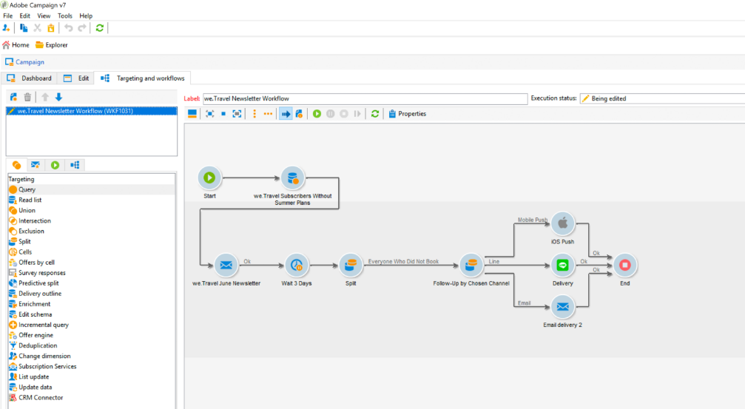This screenshot has height=409, width=745.
Task: Move workflow down with blue down arrow
Action: 59,98
